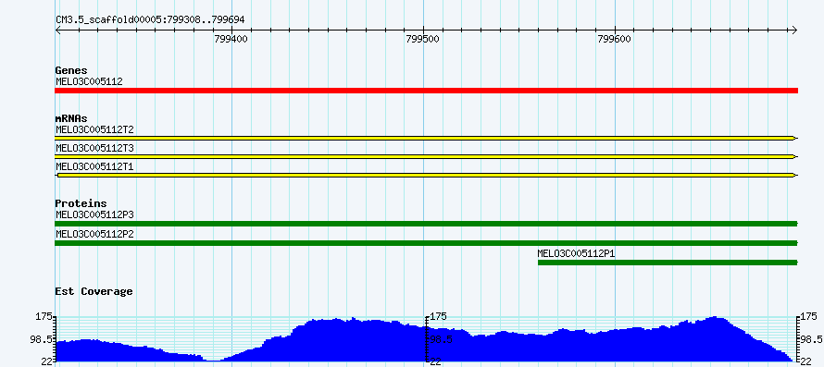Select the MELO3C005112T3 mRNA yellow bar
824x367 pixels.
(x=426, y=156)
